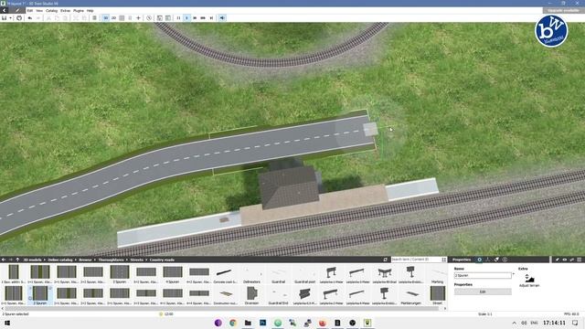Open Chrome from taskbar
The height and width of the screenshot is (329, 585).
[x=233, y=323]
